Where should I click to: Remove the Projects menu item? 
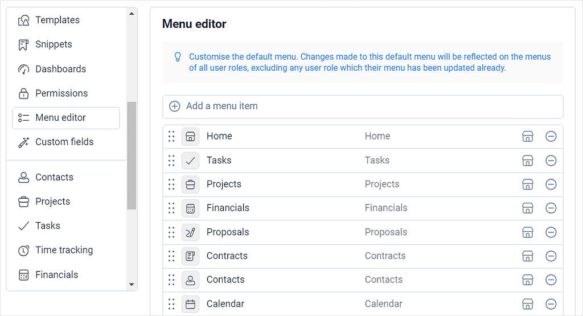pyautogui.click(x=551, y=184)
